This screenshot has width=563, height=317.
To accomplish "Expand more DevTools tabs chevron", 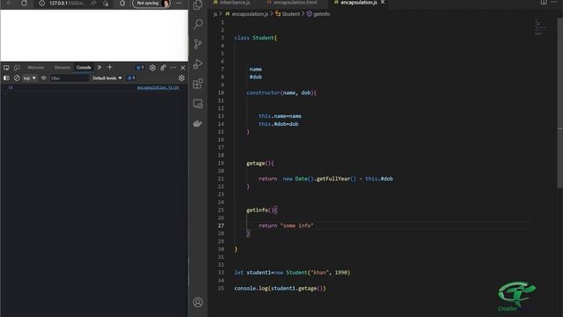I will pyautogui.click(x=99, y=68).
